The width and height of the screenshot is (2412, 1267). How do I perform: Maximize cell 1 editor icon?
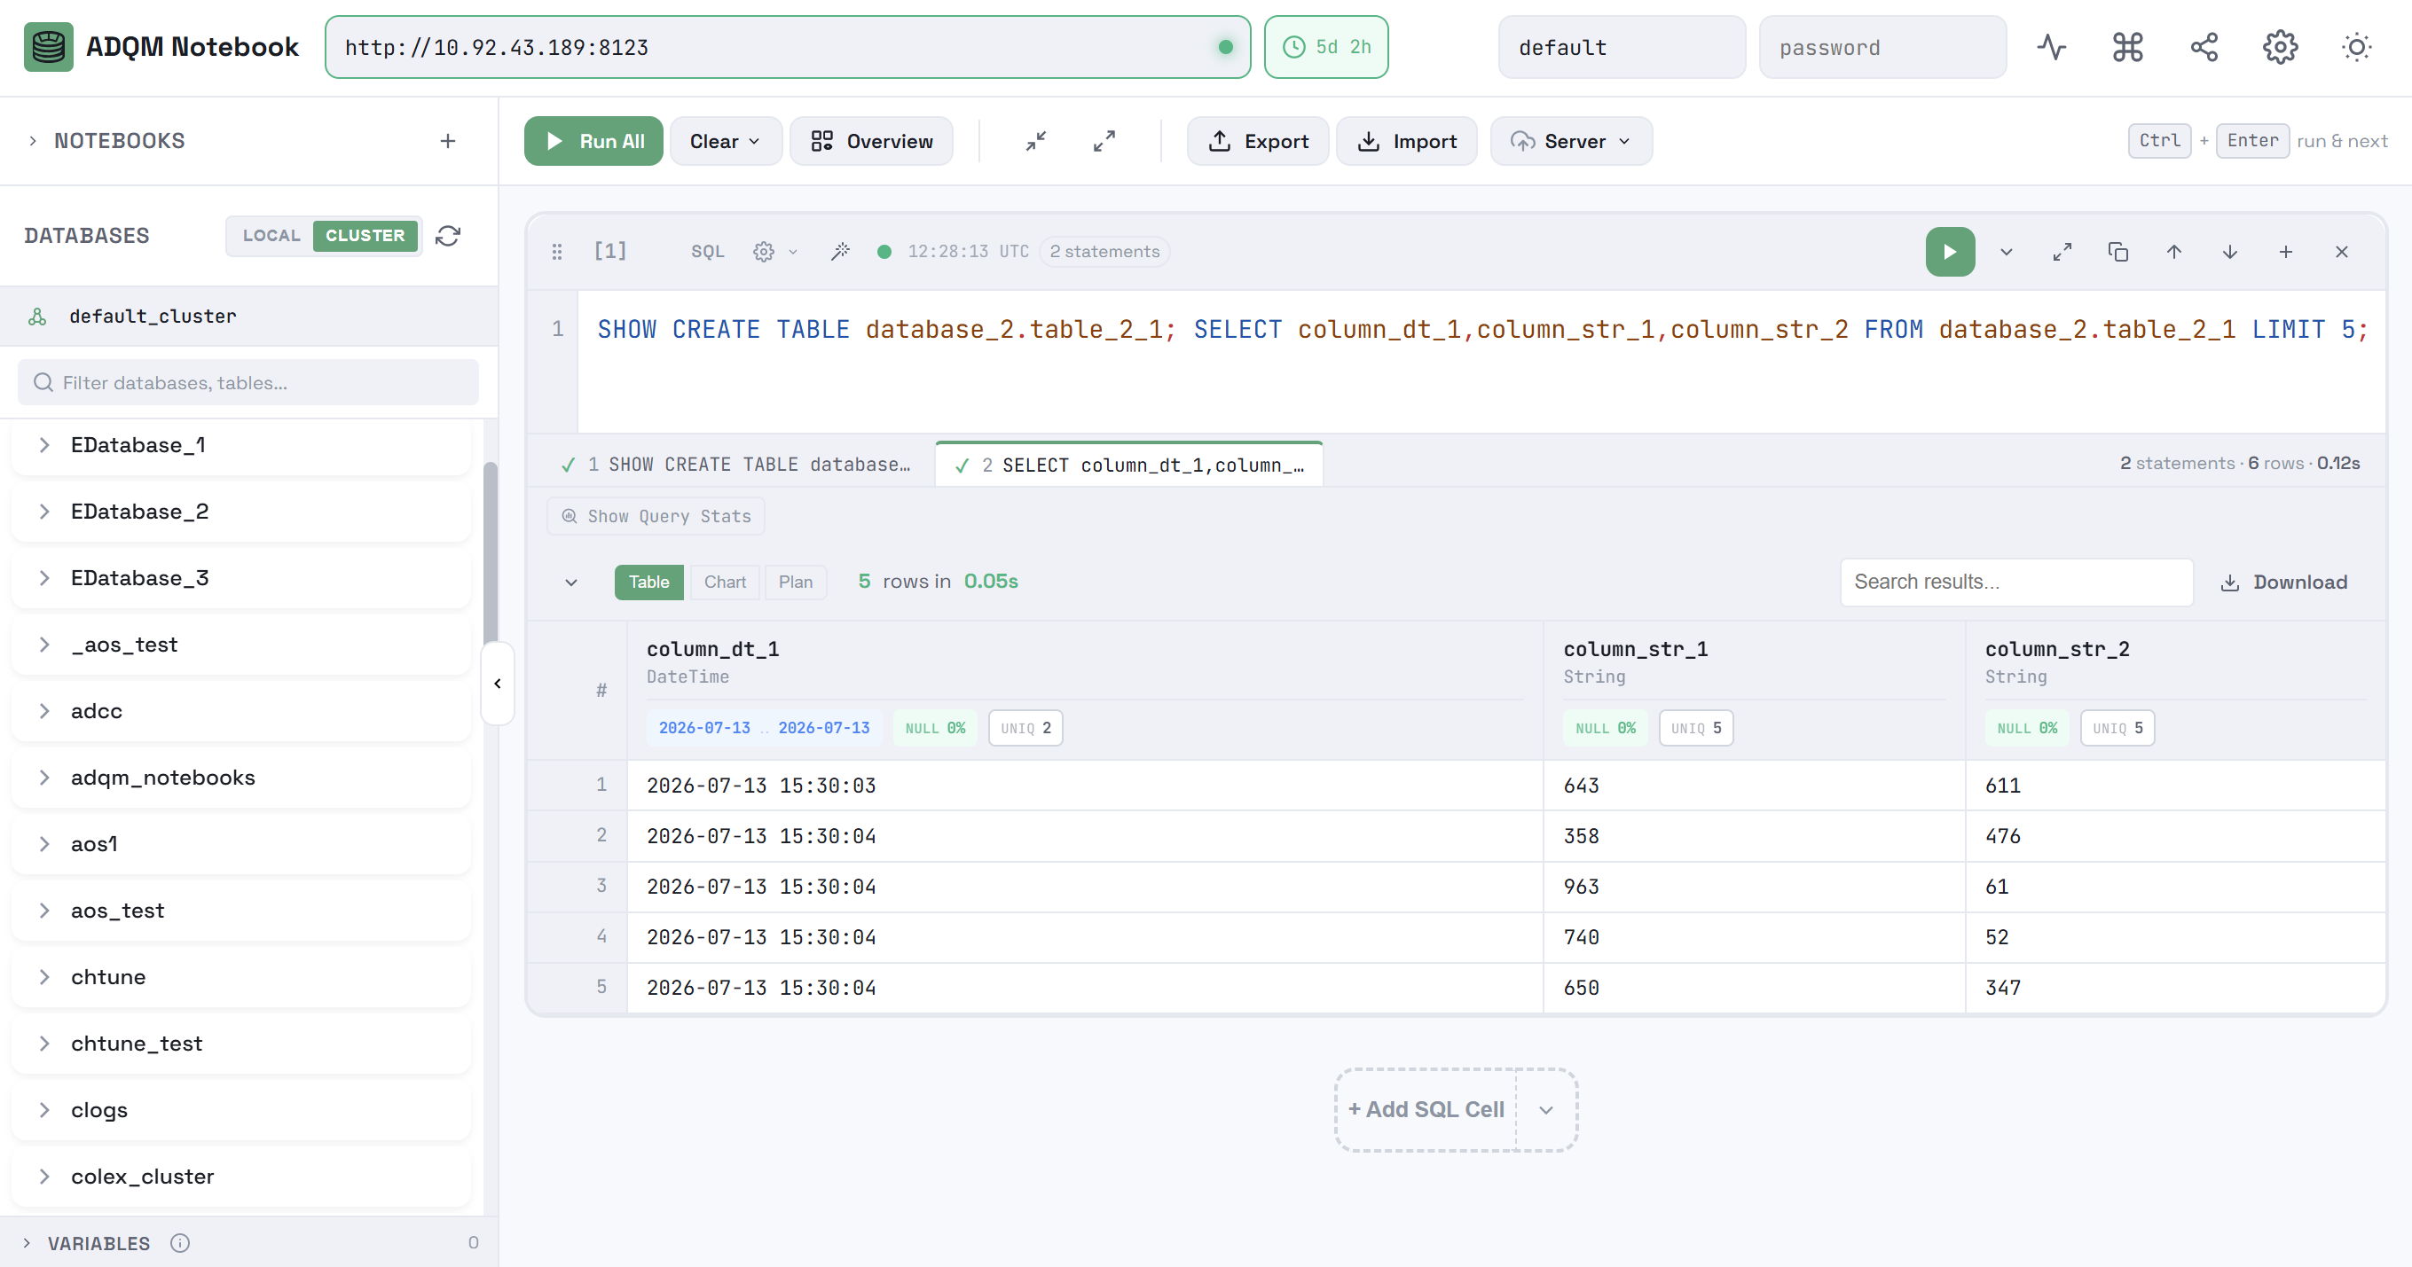(2062, 252)
